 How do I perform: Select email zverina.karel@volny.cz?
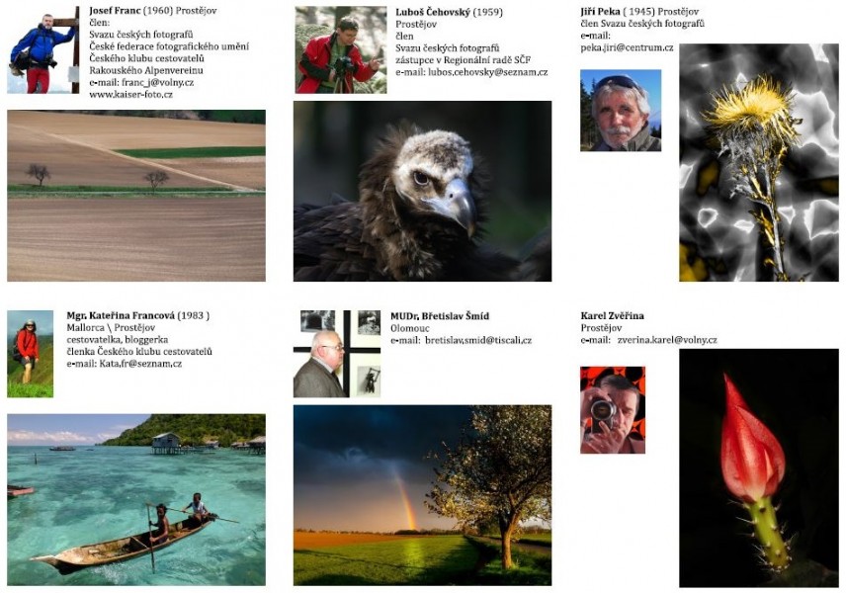[x=667, y=340]
